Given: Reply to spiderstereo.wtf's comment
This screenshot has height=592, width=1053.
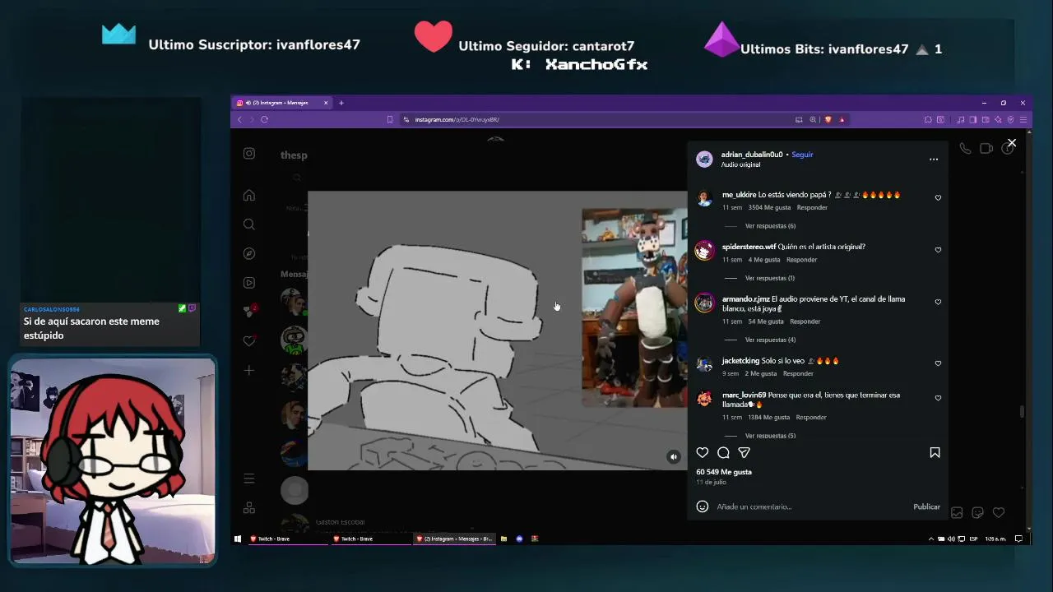Looking at the screenshot, I should click(x=801, y=260).
